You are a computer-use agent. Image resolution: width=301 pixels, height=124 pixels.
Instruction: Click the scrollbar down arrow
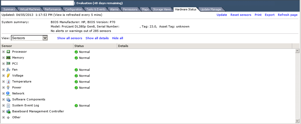297,121
